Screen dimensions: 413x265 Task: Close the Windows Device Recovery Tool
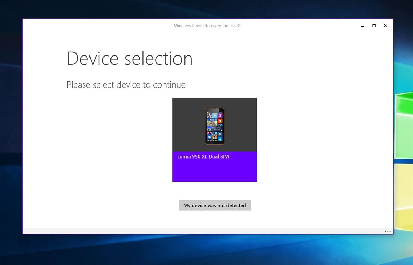tap(385, 26)
